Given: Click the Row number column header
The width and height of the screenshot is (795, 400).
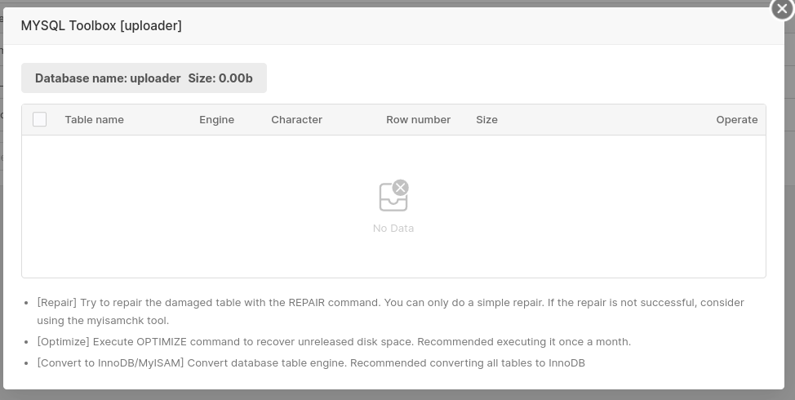Looking at the screenshot, I should pos(418,119).
